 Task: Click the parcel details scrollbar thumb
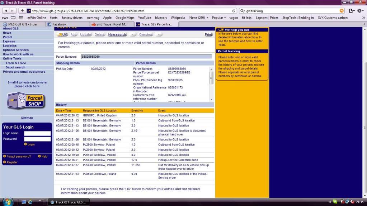pos(211,78)
